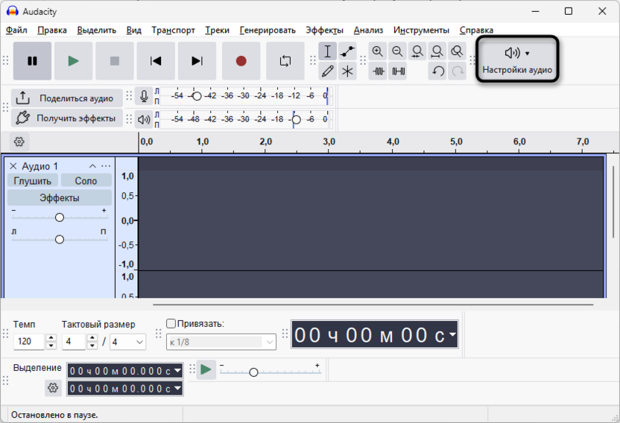The width and height of the screenshot is (620, 423).
Task: Open the Генерировать menu
Action: point(268,31)
